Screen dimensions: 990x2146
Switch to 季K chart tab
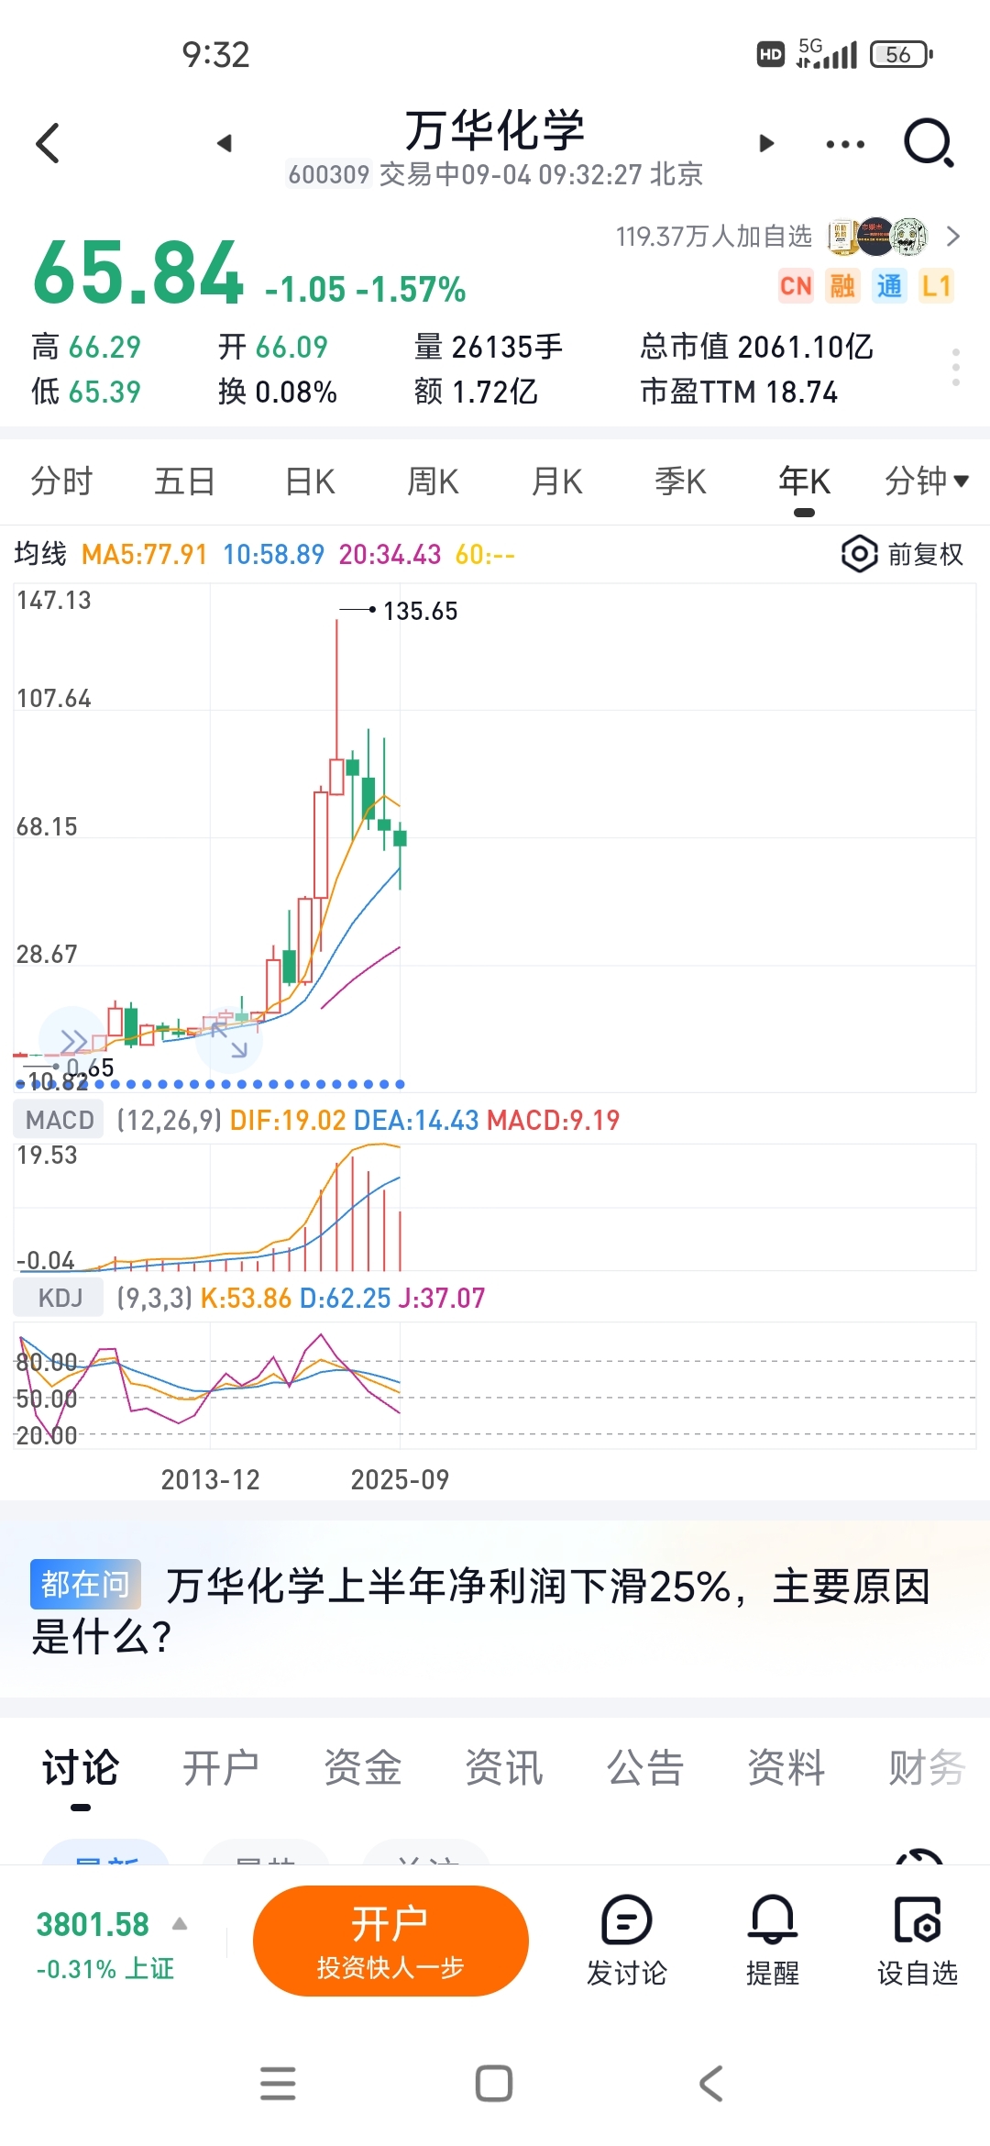680,481
